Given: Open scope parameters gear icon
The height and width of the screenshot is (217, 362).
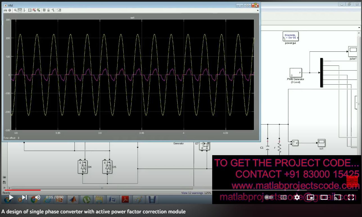Looking at the screenshot, I should (9, 10).
